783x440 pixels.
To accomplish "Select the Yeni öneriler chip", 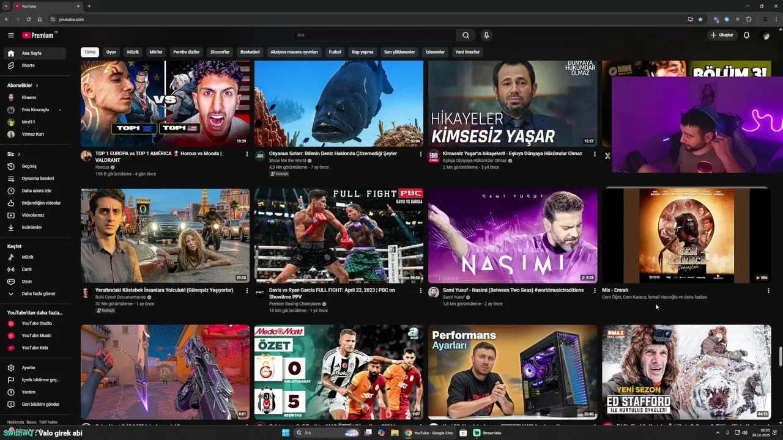I will pyautogui.click(x=467, y=52).
